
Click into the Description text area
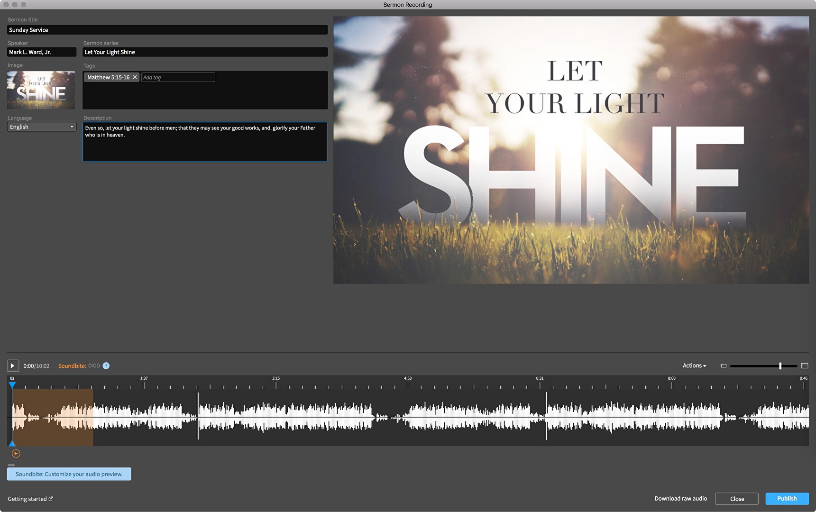(x=205, y=142)
